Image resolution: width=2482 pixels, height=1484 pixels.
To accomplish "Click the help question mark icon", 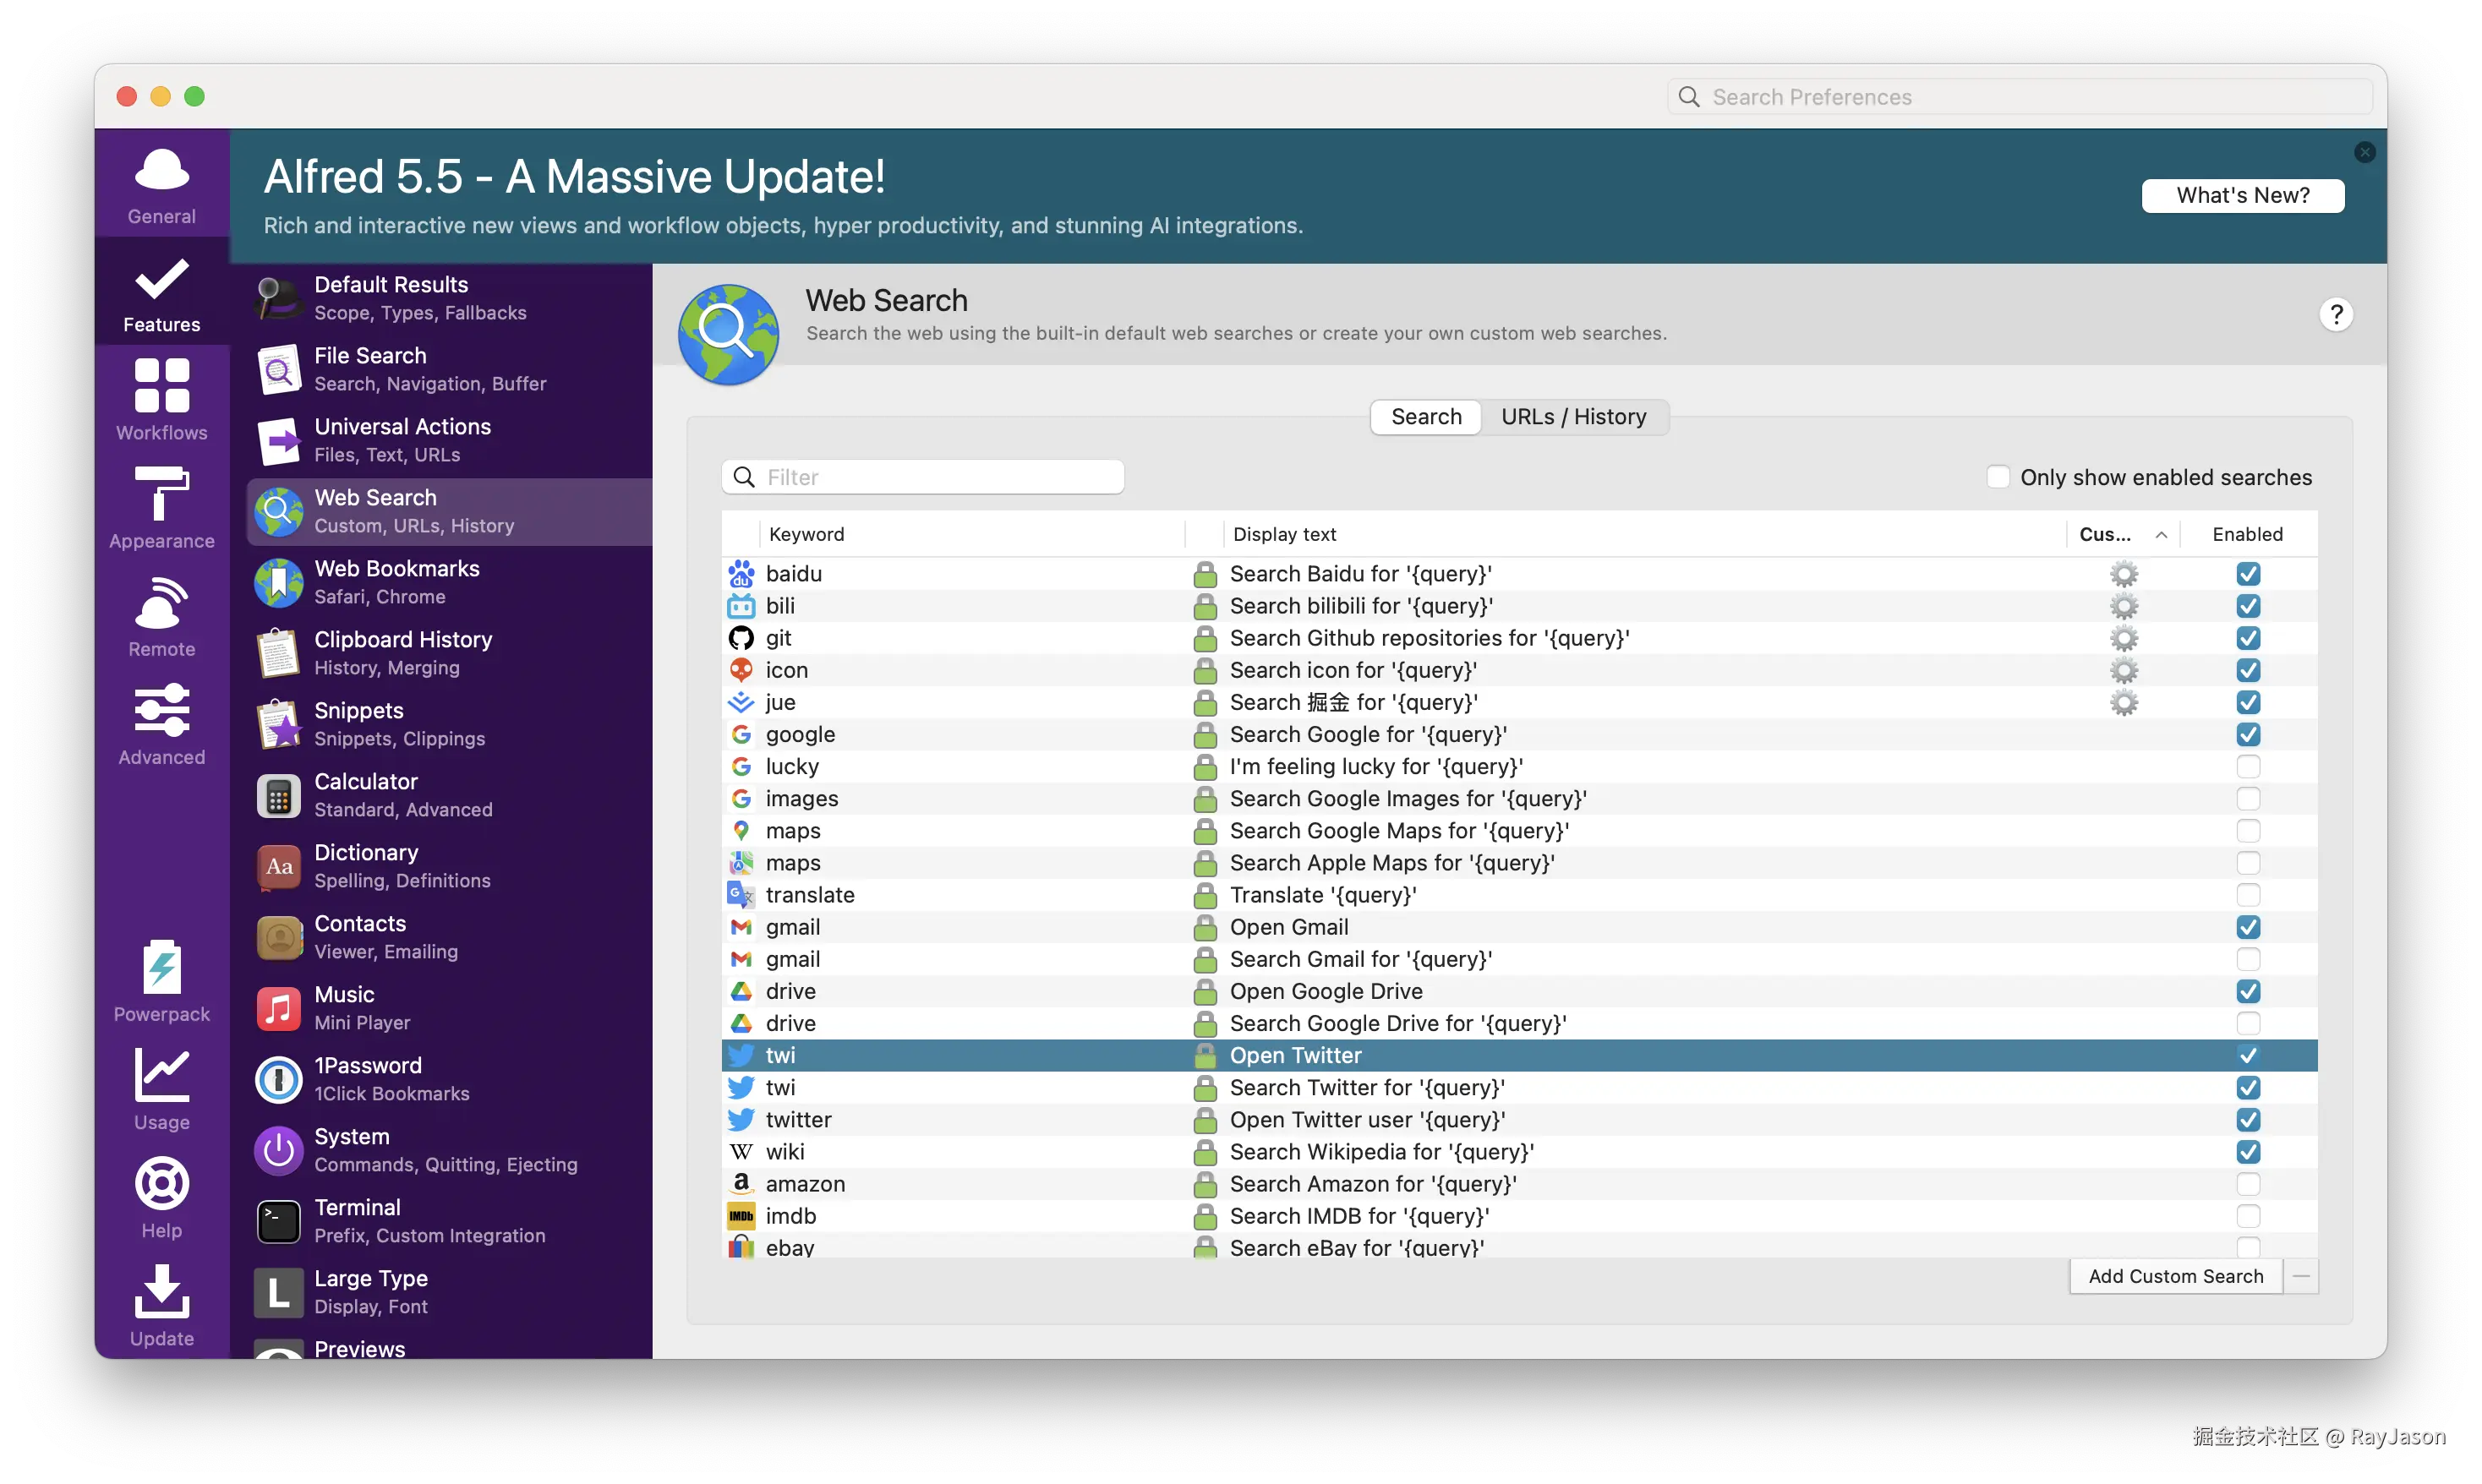I will coord(2335,315).
